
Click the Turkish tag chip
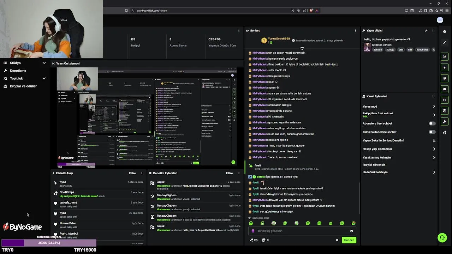click(378, 50)
